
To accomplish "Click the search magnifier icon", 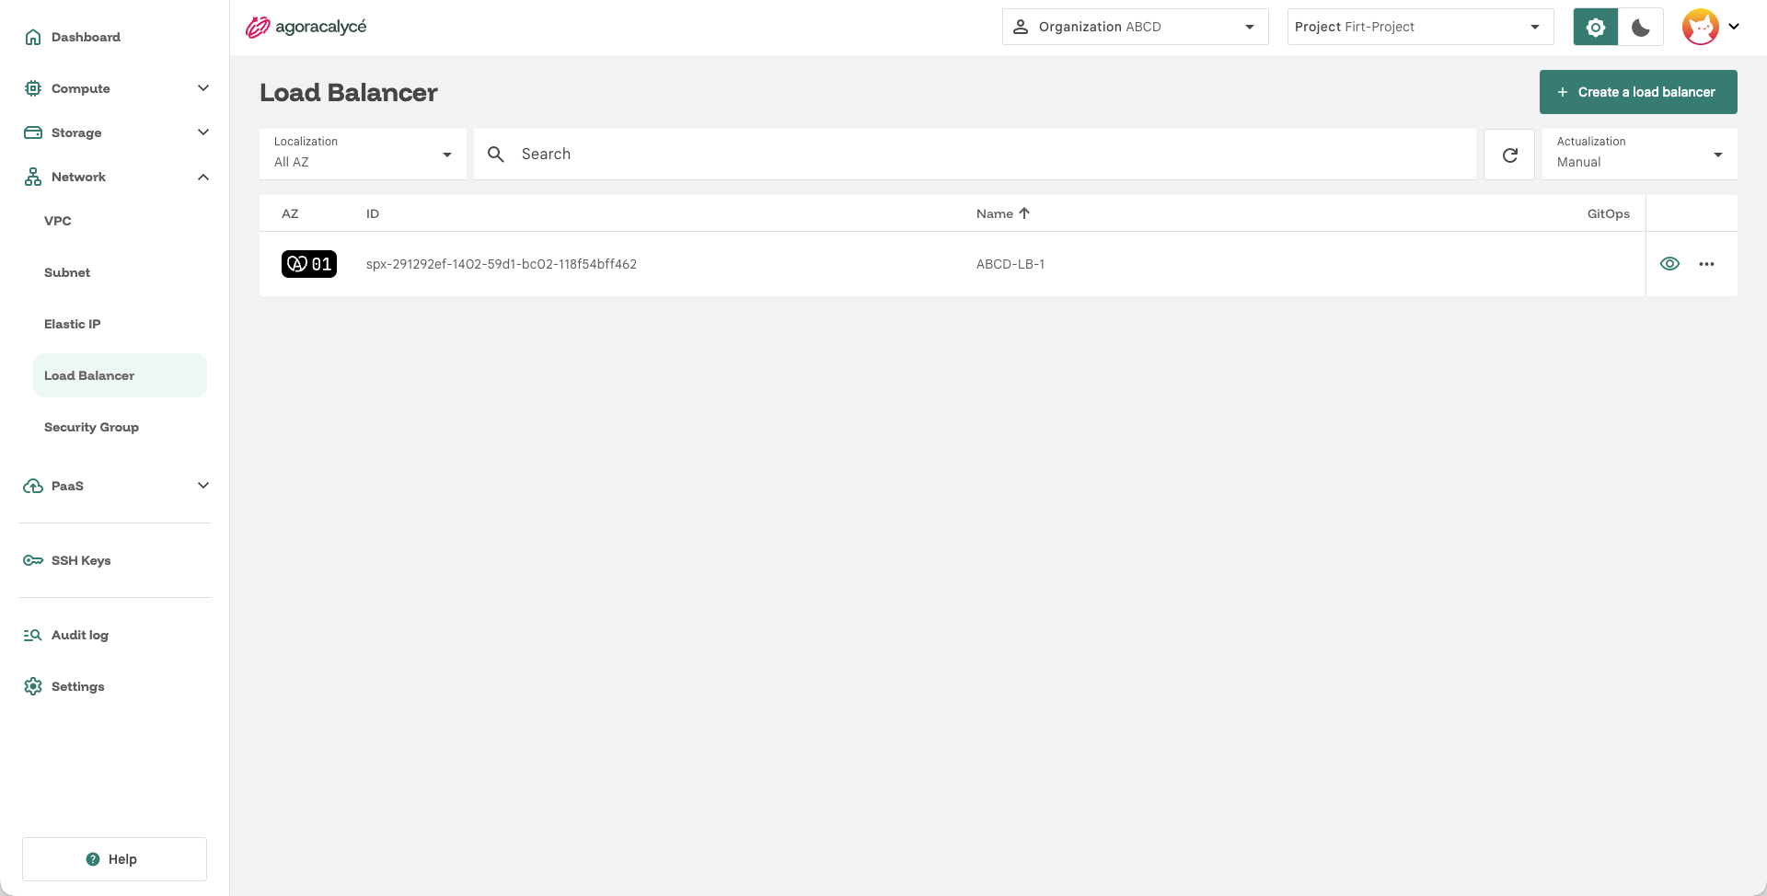I will tap(496, 155).
